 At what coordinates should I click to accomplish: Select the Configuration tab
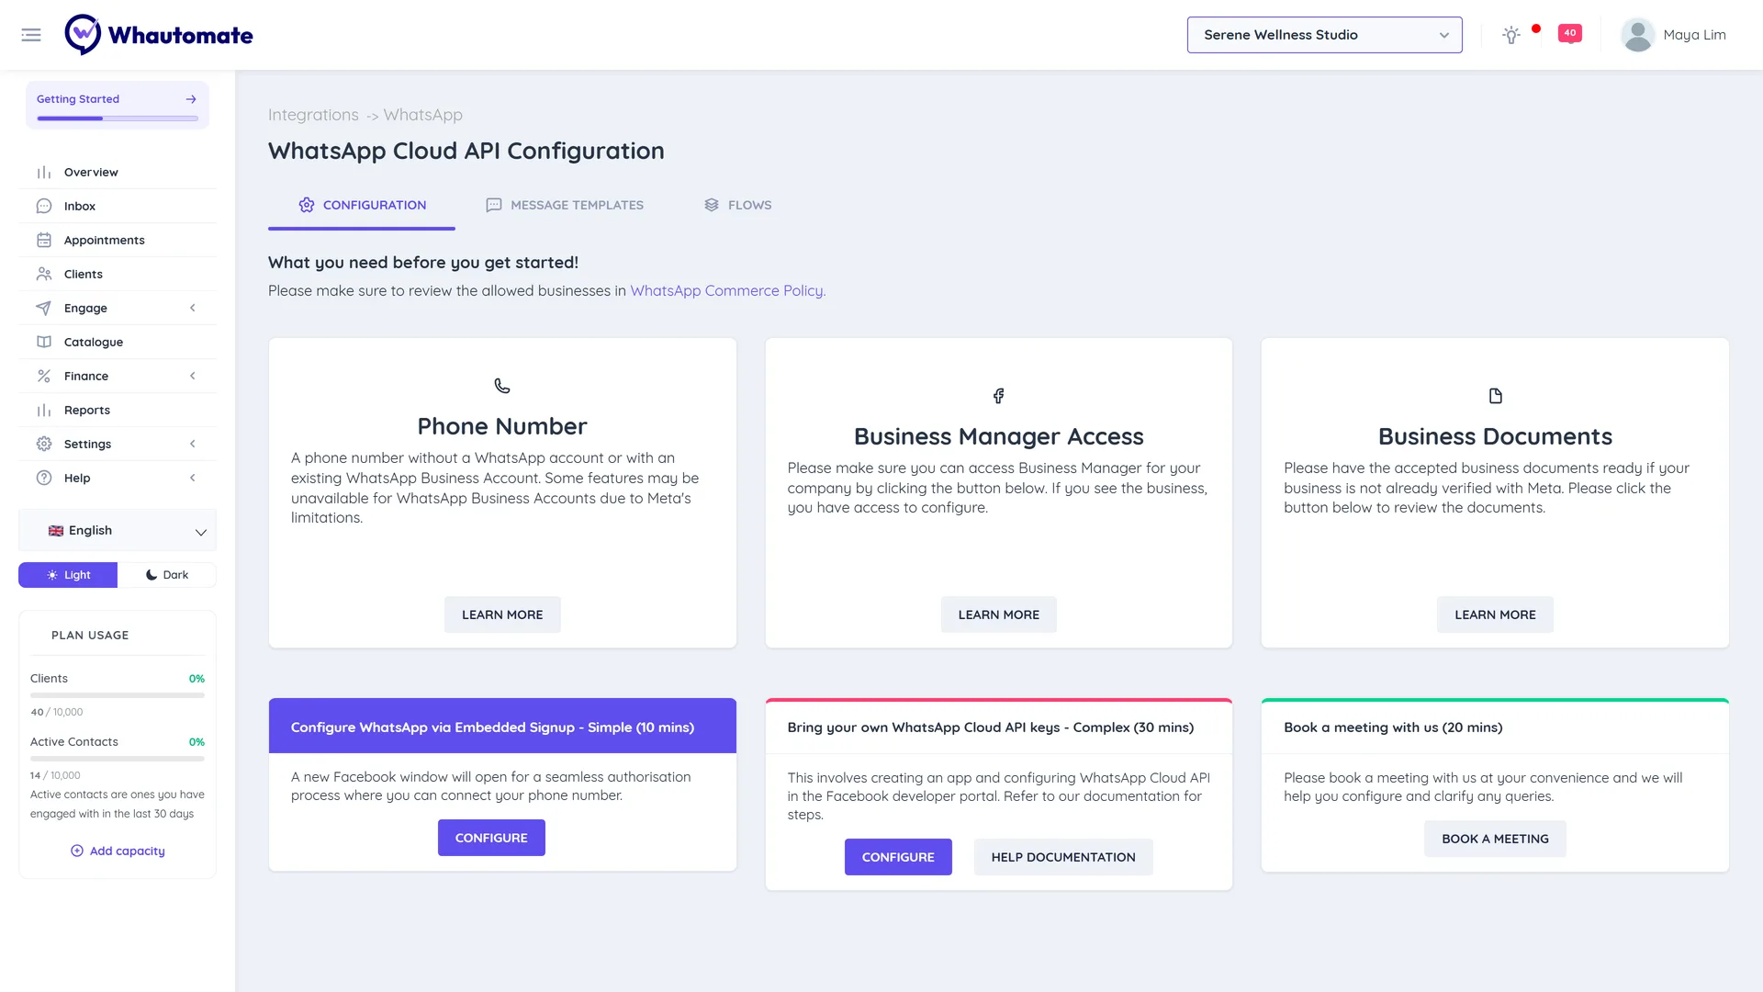pyautogui.click(x=362, y=205)
